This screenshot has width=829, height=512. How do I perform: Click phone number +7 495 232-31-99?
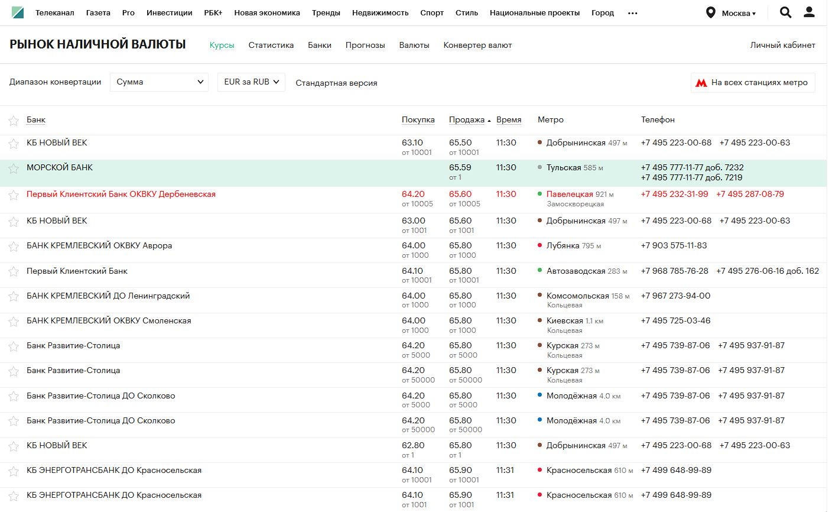[675, 195]
